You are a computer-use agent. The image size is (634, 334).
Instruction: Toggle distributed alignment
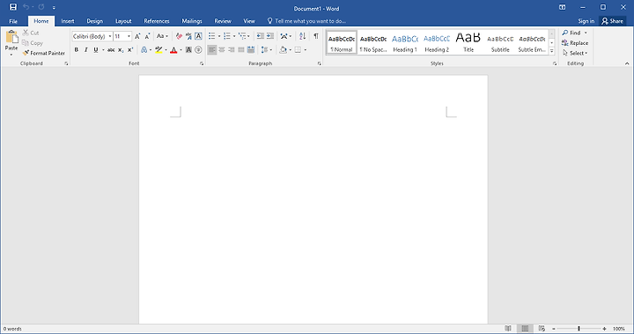[x=251, y=50]
